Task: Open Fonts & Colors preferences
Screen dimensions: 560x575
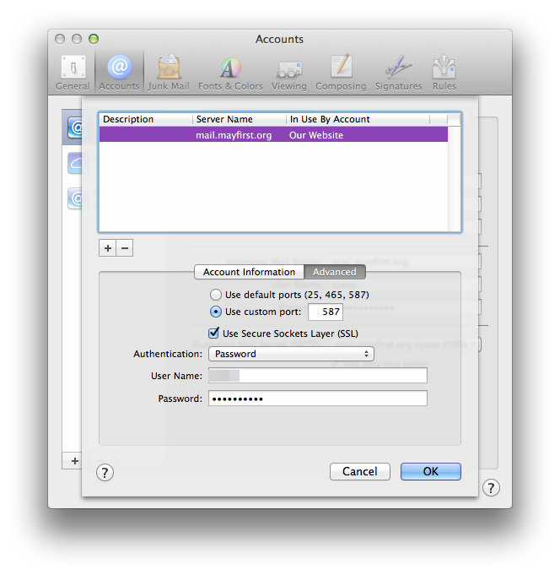Action: 230,73
